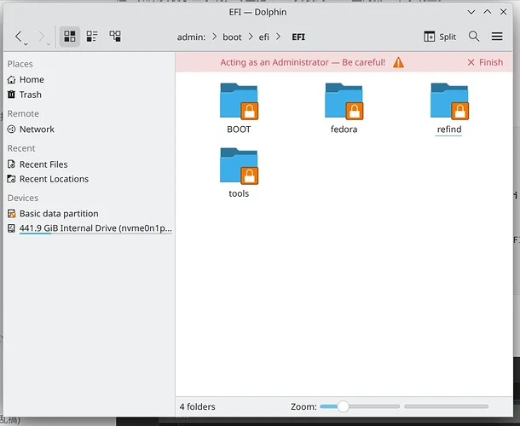Adjust the Zoom slider handle
520x426 pixels.
coord(343,407)
